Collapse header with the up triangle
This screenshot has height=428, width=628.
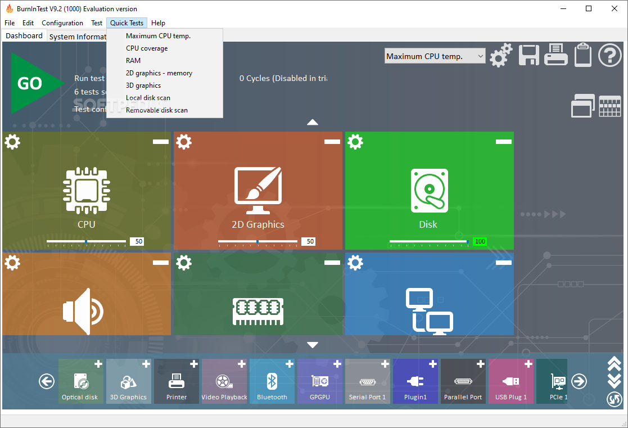pos(313,122)
